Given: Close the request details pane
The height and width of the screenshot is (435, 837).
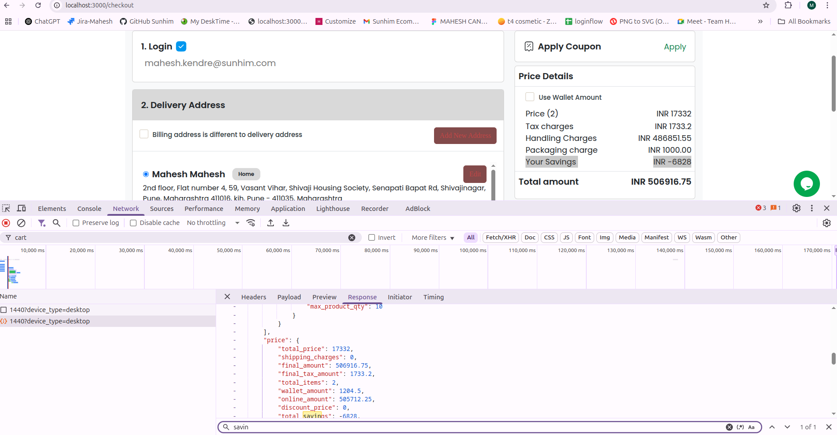Looking at the screenshot, I should (x=227, y=297).
